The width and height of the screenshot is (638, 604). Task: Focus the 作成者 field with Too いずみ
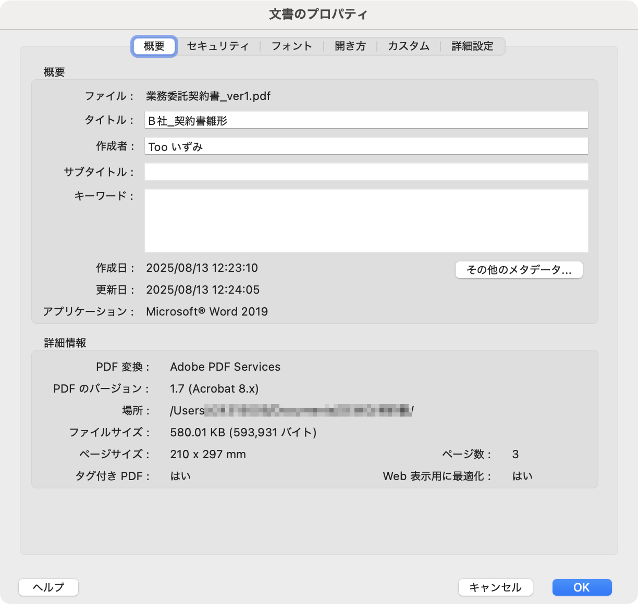tap(366, 146)
